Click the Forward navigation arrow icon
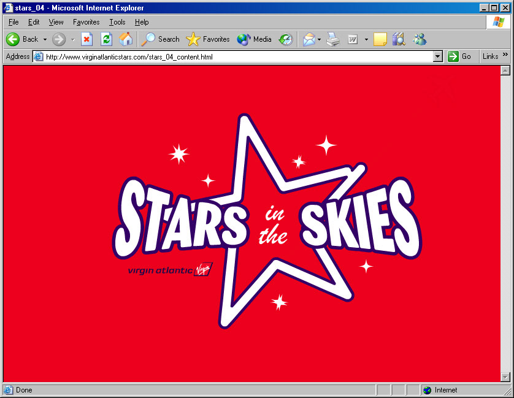Viewport: 514px width, 398px height. coord(59,39)
